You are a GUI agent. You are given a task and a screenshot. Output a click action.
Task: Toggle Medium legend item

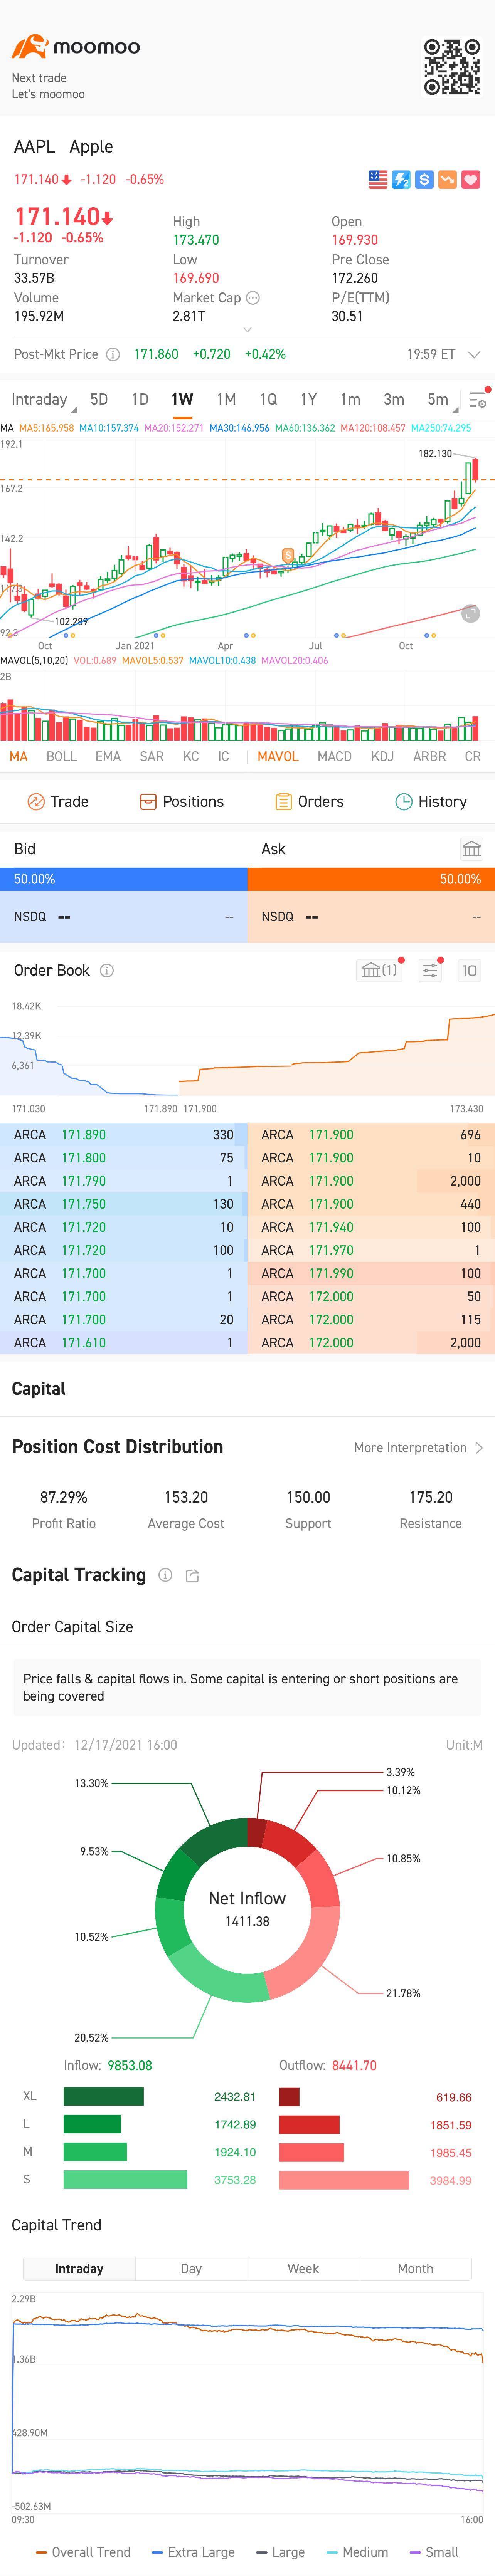click(357, 2552)
